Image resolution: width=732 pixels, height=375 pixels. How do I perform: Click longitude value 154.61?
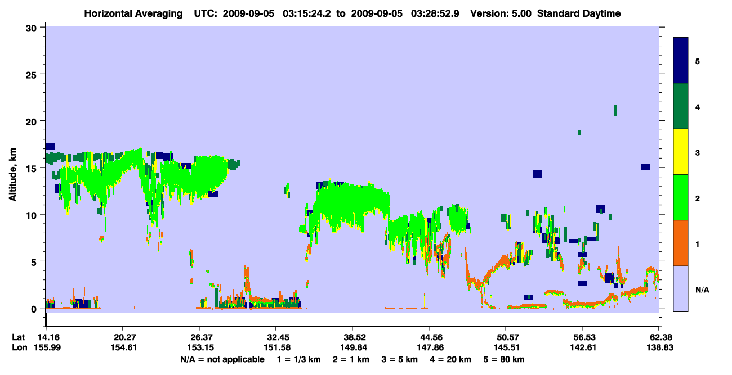[123, 347]
